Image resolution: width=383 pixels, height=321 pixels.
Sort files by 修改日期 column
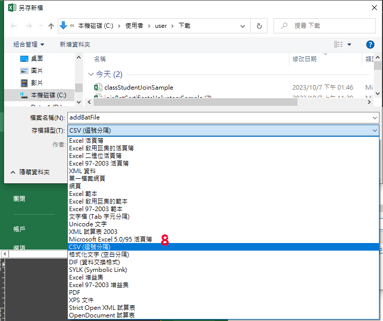point(304,59)
